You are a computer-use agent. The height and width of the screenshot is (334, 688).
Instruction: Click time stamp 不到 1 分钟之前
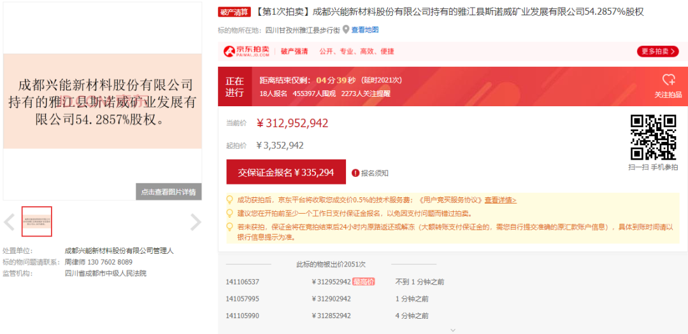419,282
